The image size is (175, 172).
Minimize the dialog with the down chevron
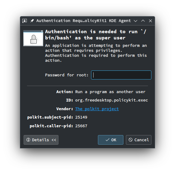point(136,21)
